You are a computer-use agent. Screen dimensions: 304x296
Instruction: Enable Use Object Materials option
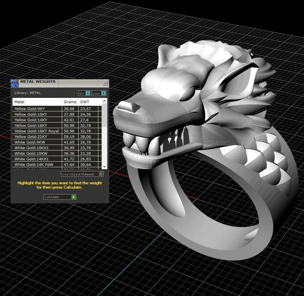tap(82, 174)
